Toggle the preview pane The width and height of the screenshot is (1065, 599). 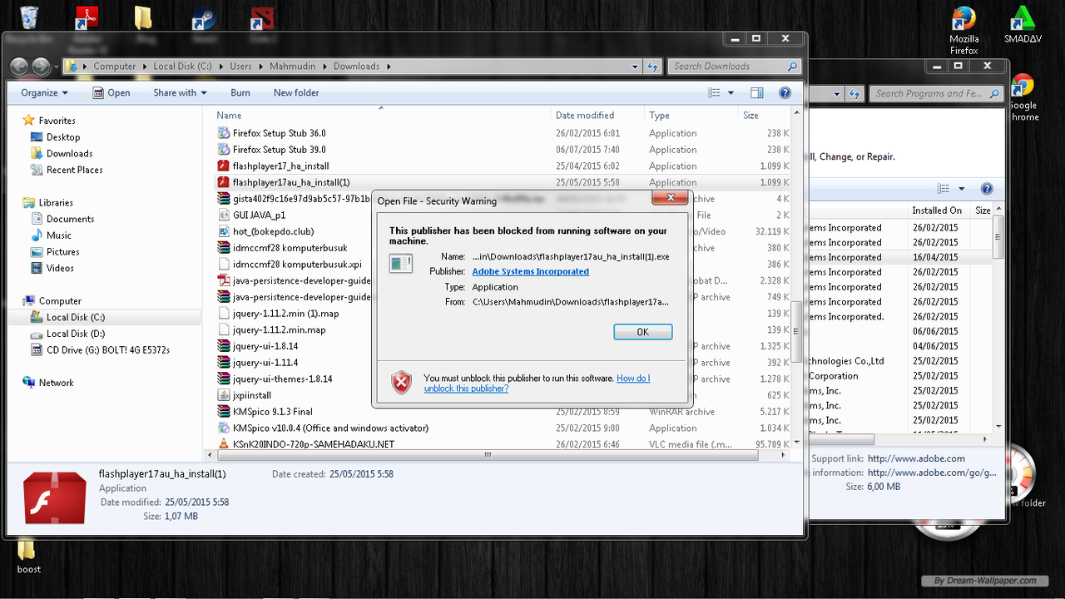coord(756,93)
